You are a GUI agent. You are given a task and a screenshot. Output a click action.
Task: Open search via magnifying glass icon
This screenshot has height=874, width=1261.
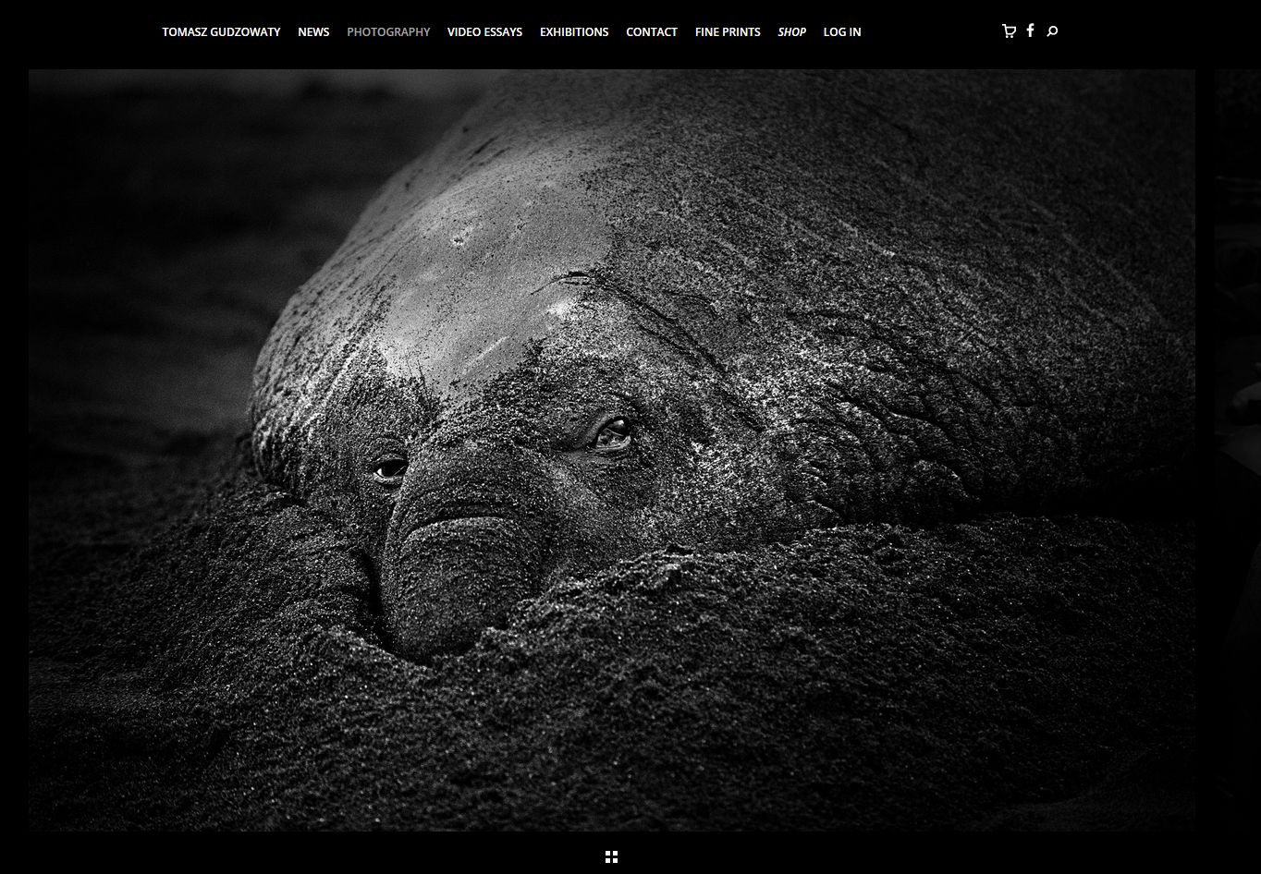1052,31
